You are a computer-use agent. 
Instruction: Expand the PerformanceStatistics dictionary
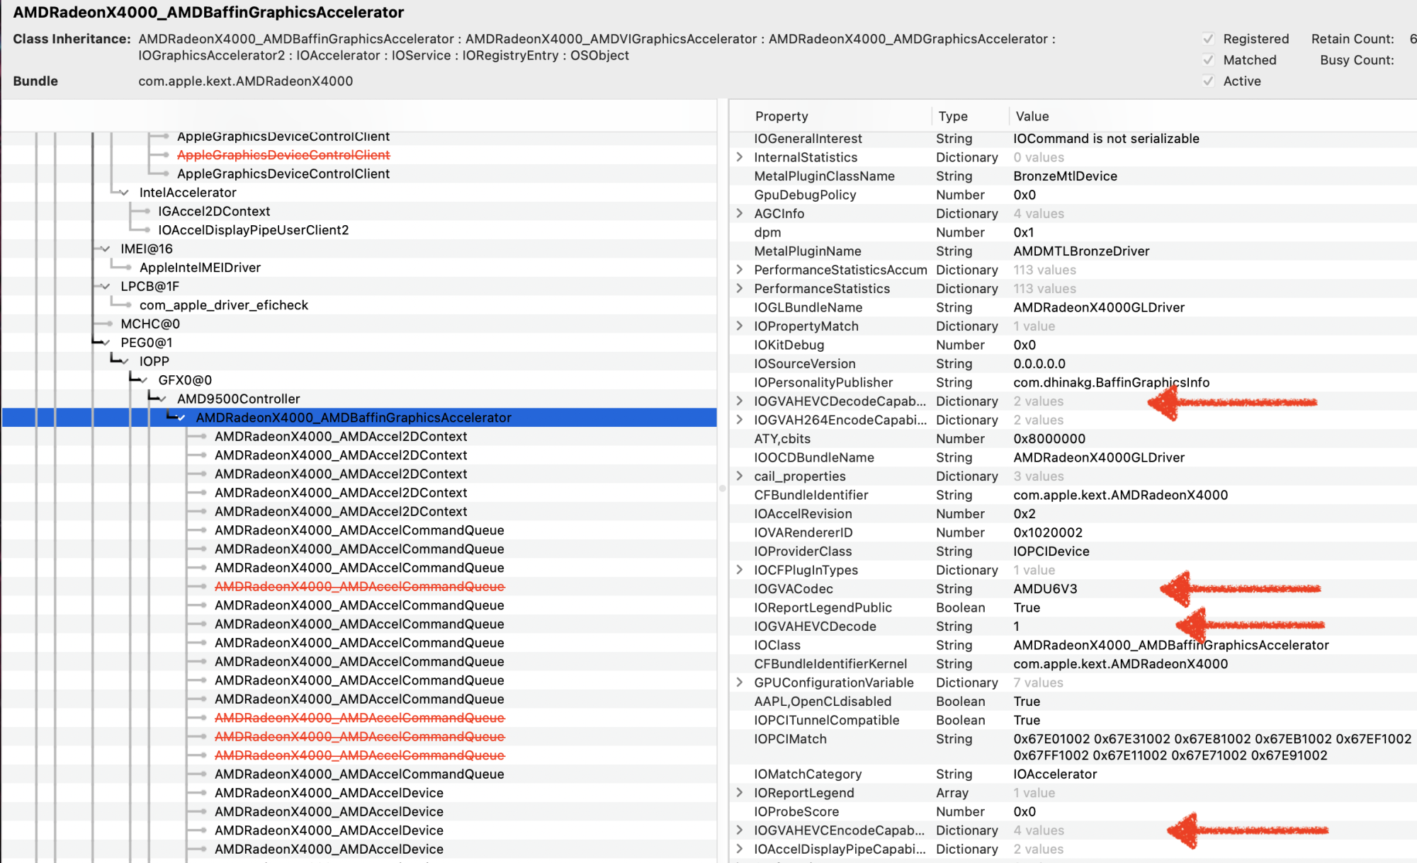[x=740, y=288]
